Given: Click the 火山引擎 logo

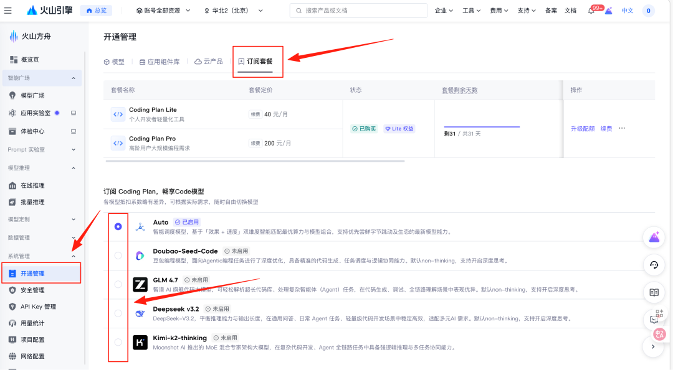Looking at the screenshot, I should click(x=49, y=11).
